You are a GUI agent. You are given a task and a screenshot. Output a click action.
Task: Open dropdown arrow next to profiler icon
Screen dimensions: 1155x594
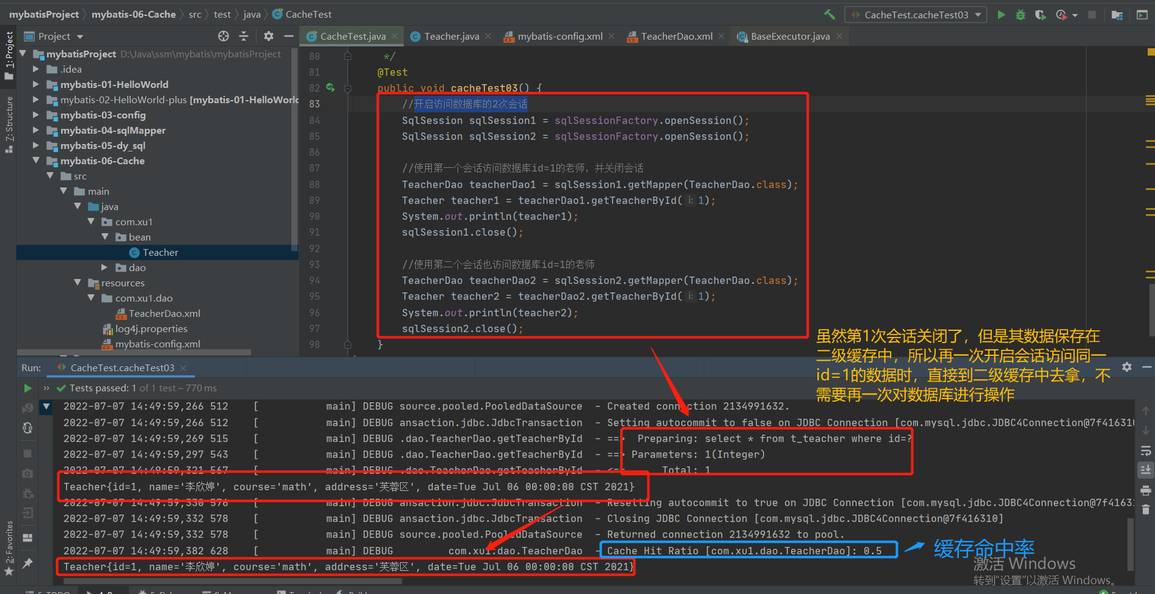click(x=1075, y=15)
